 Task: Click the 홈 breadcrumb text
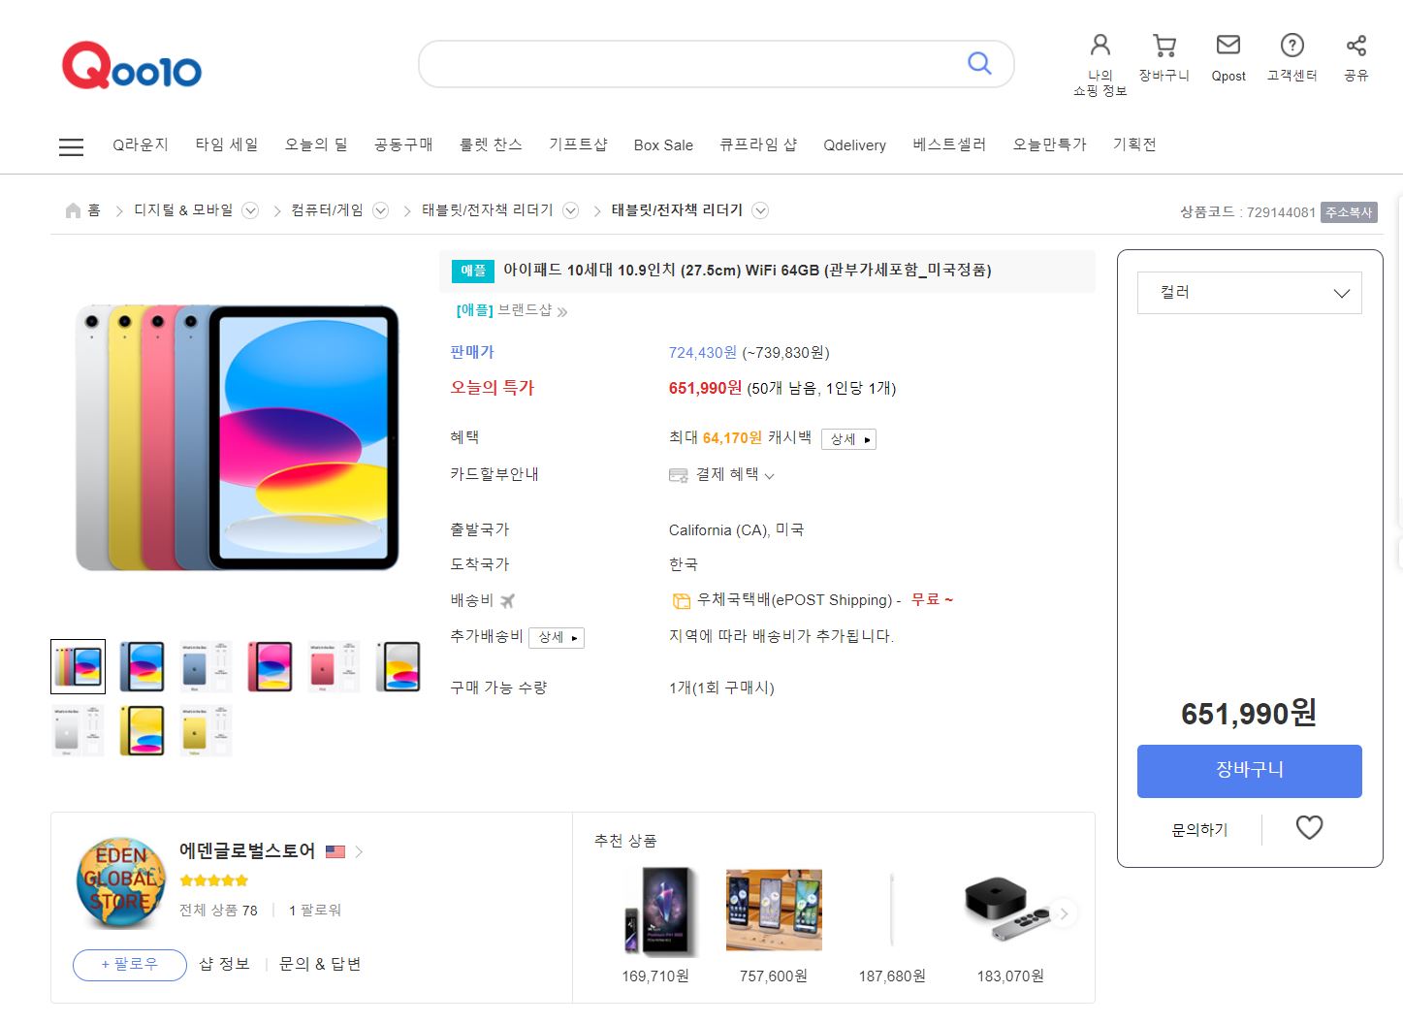coord(94,210)
